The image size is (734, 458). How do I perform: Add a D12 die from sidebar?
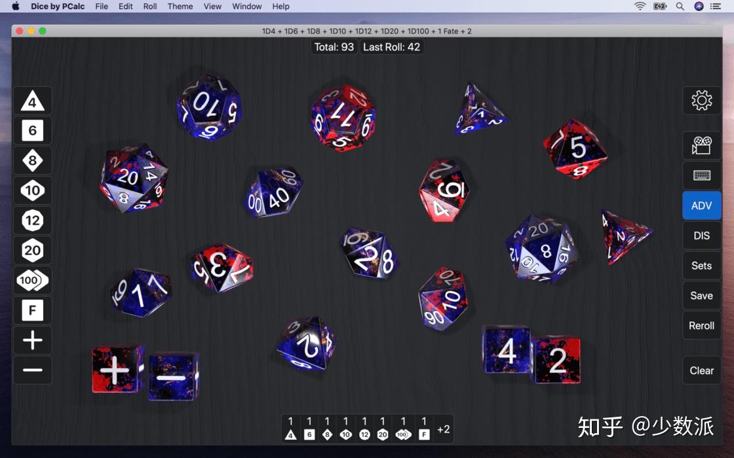coord(32,220)
